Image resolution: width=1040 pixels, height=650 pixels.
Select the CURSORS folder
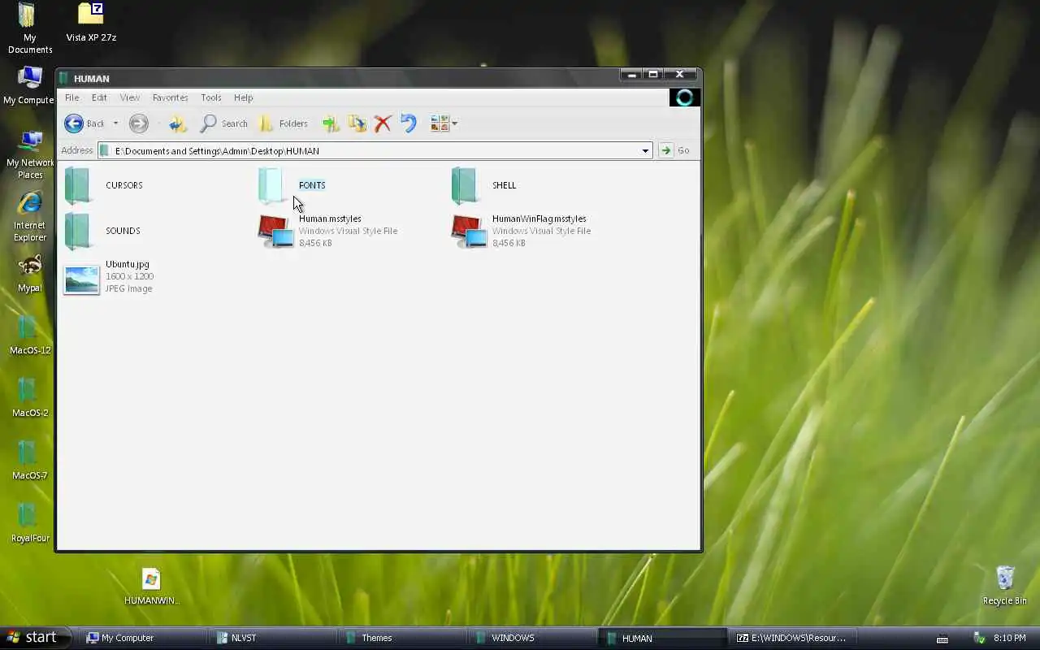[103, 185]
